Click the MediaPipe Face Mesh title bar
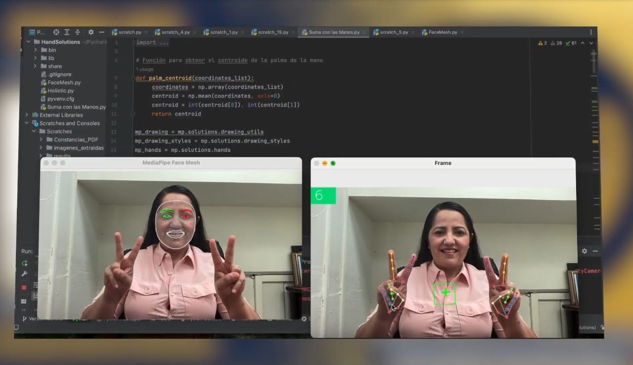This screenshot has height=365, width=633. pyautogui.click(x=171, y=162)
